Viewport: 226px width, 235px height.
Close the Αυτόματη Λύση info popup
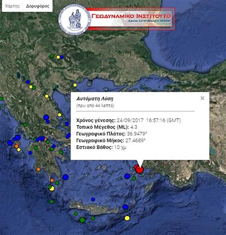[202, 98]
